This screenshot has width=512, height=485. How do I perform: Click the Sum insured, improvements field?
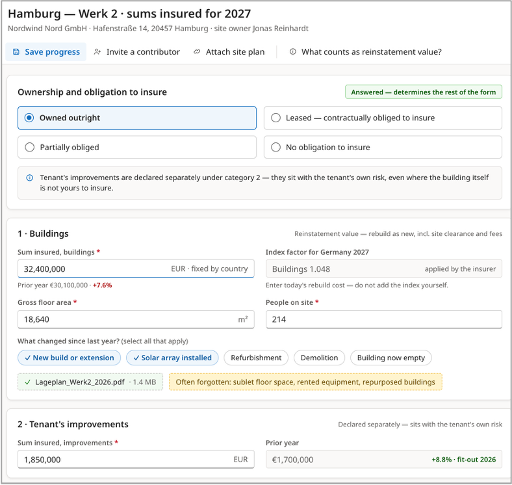click(136, 460)
